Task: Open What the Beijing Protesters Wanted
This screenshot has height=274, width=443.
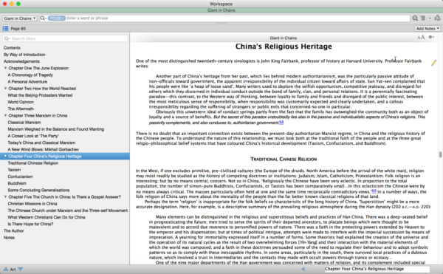Action: [x=40, y=95]
